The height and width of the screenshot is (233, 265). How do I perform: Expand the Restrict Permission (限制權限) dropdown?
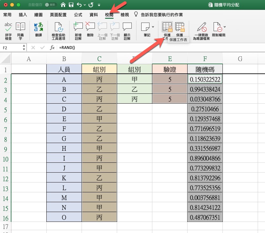coord(225,27)
